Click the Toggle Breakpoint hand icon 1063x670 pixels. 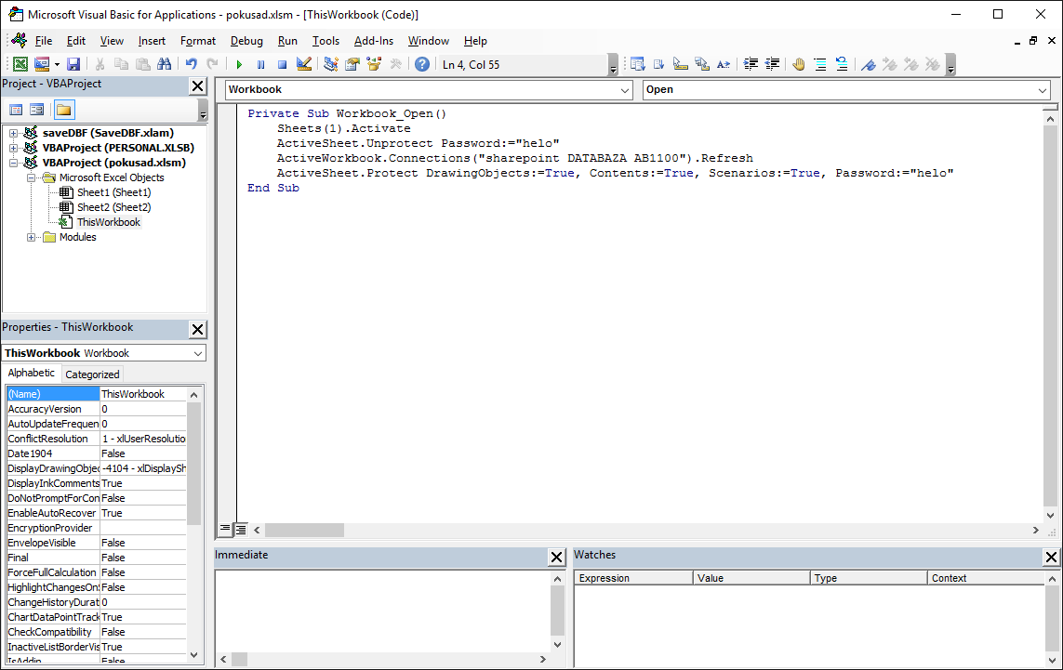[798, 64]
